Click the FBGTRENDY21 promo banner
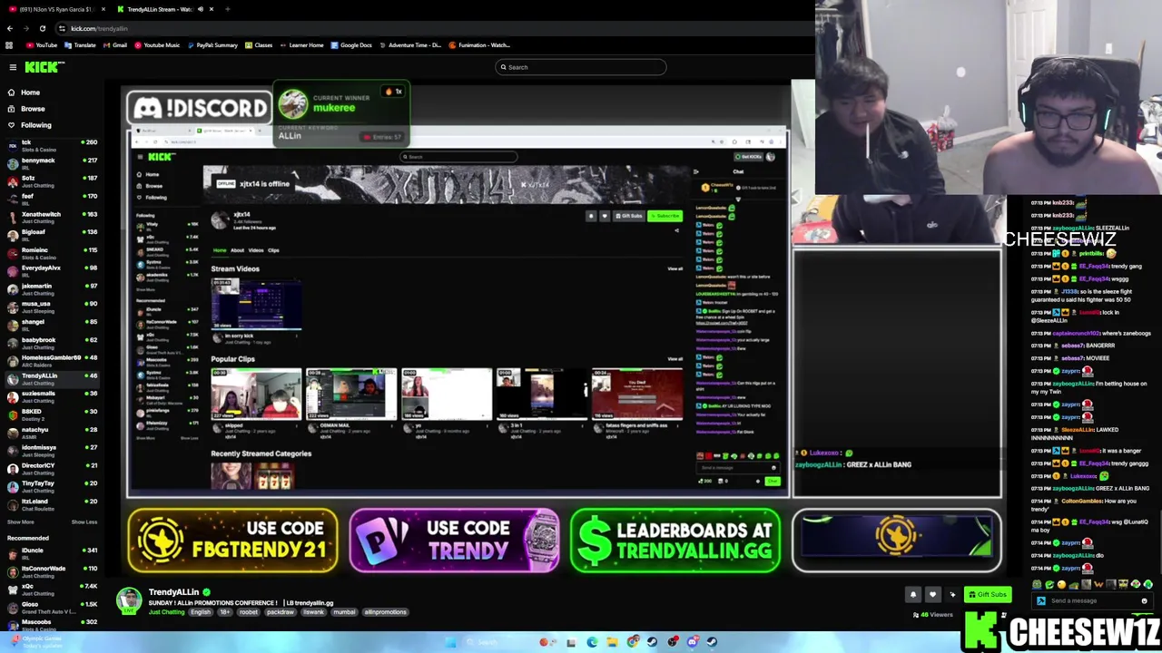 click(232, 541)
